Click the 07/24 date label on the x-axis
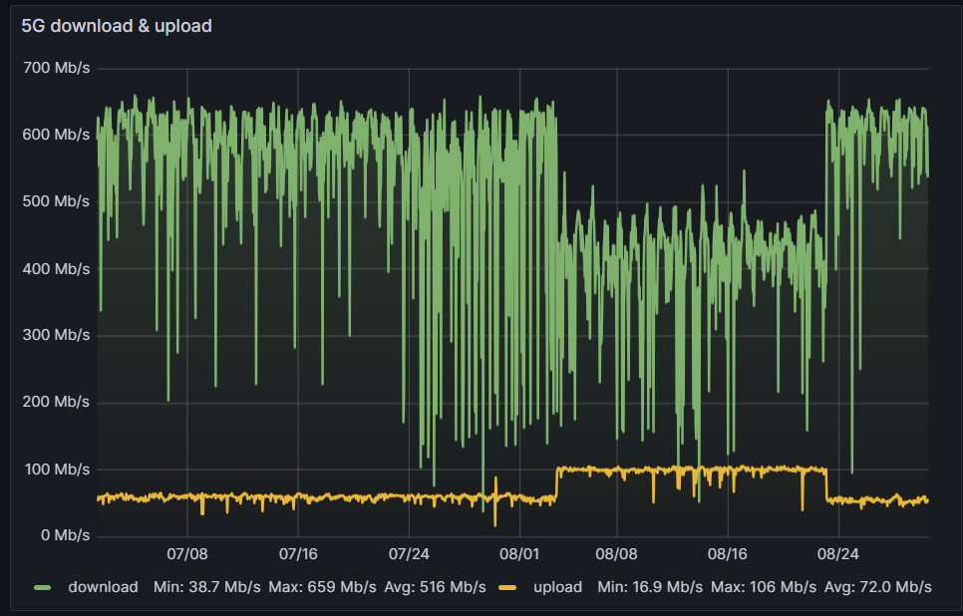963x616 pixels. tap(410, 552)
